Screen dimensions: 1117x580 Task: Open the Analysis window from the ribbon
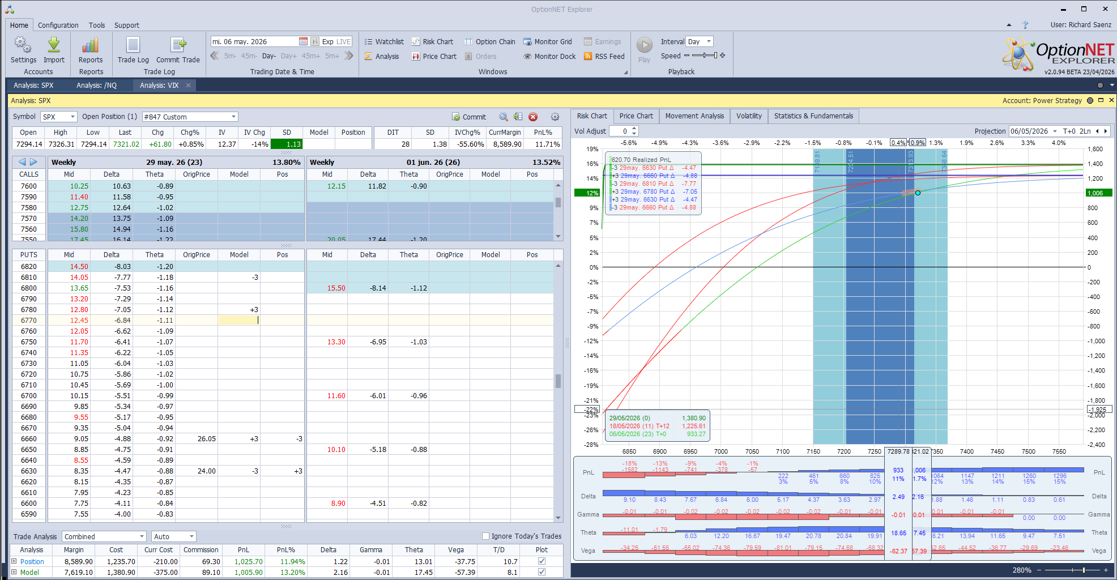tap(382, 56)
